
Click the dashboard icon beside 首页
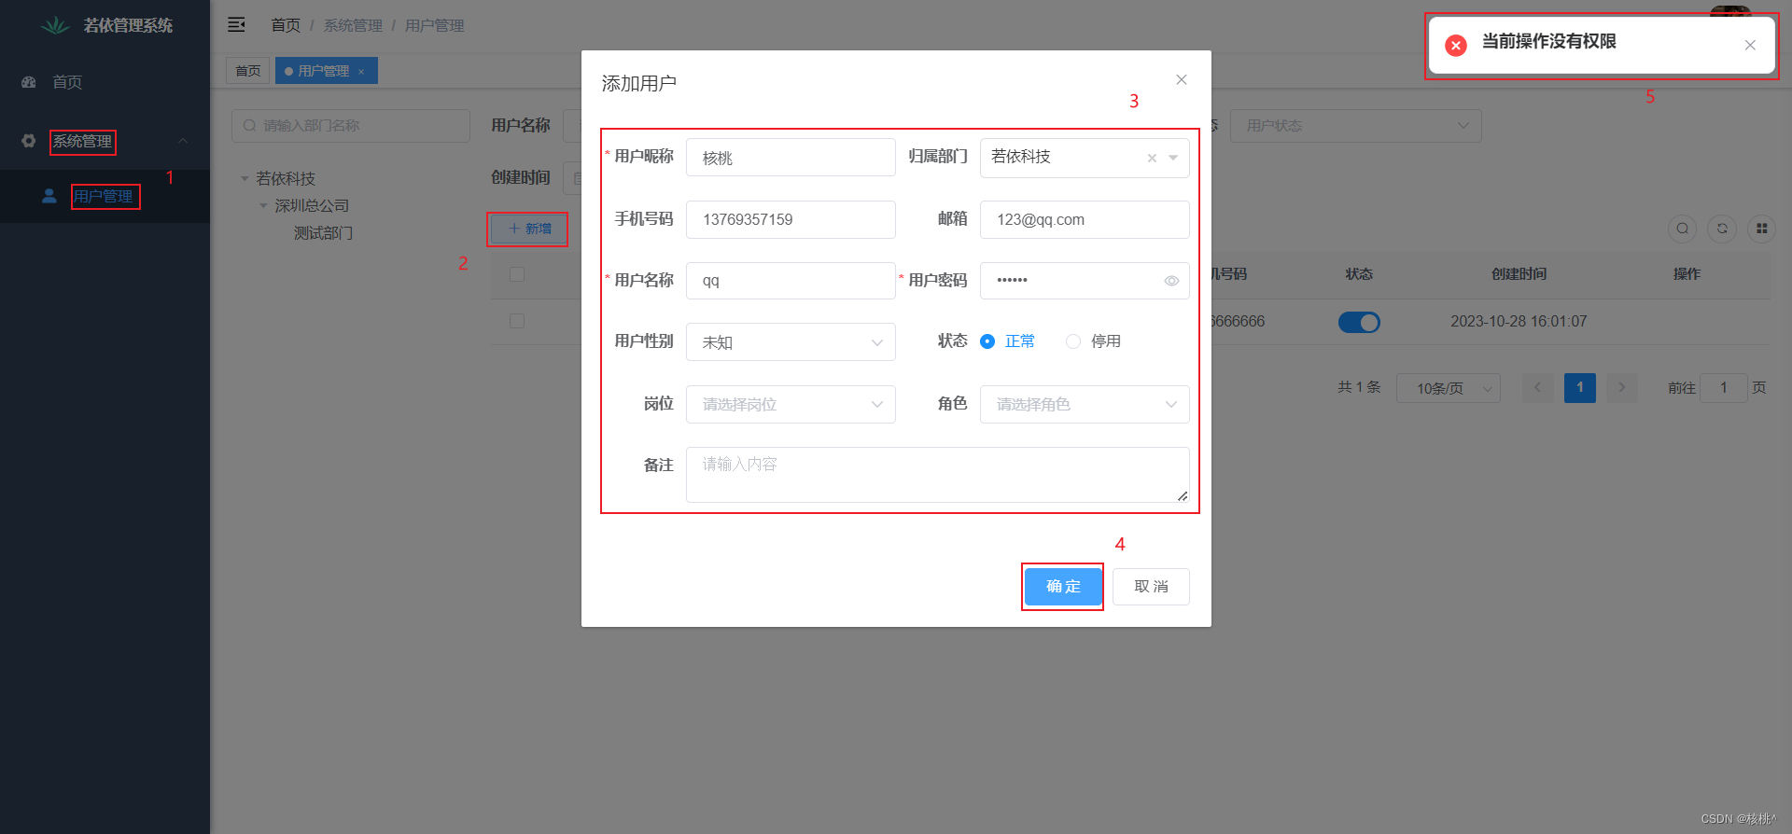point(29,82)
